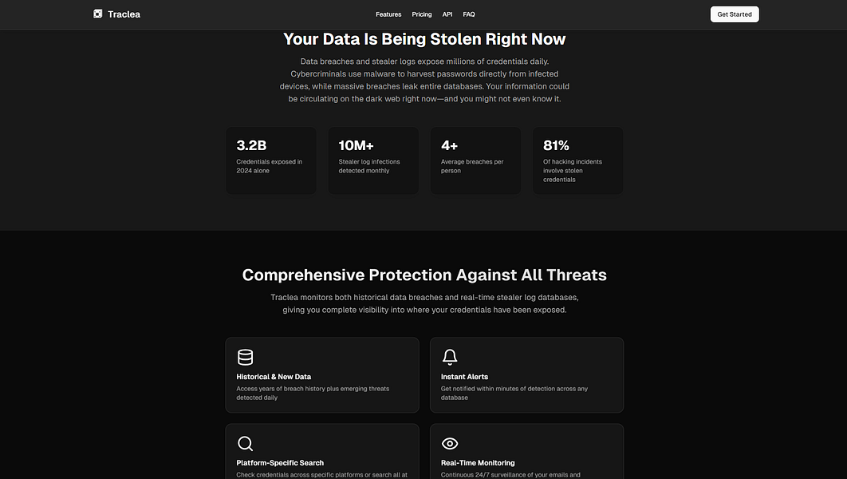Select the 81% hacking incidents card
This screenshot has width=847, height=479.
pyautogui.click(x=578, y=160)
